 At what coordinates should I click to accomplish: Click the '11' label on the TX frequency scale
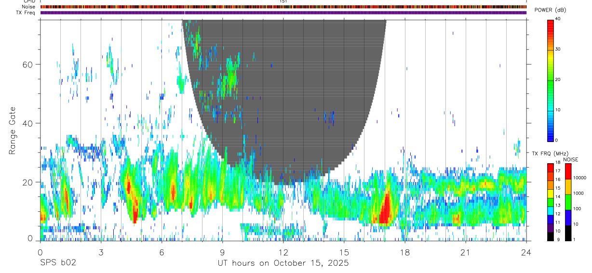[x=558, y=222]
